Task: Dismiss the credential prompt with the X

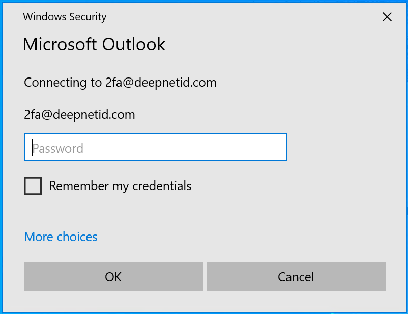Action: 387,17
